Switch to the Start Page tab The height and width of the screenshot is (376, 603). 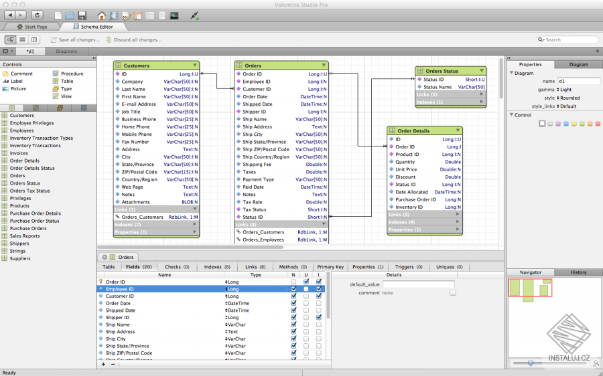pyautogui.click(x=32, y=27)
